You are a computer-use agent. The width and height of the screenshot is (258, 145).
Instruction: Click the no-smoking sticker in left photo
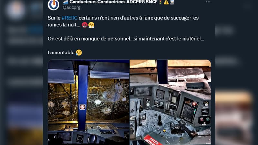[x=83, y=107]
